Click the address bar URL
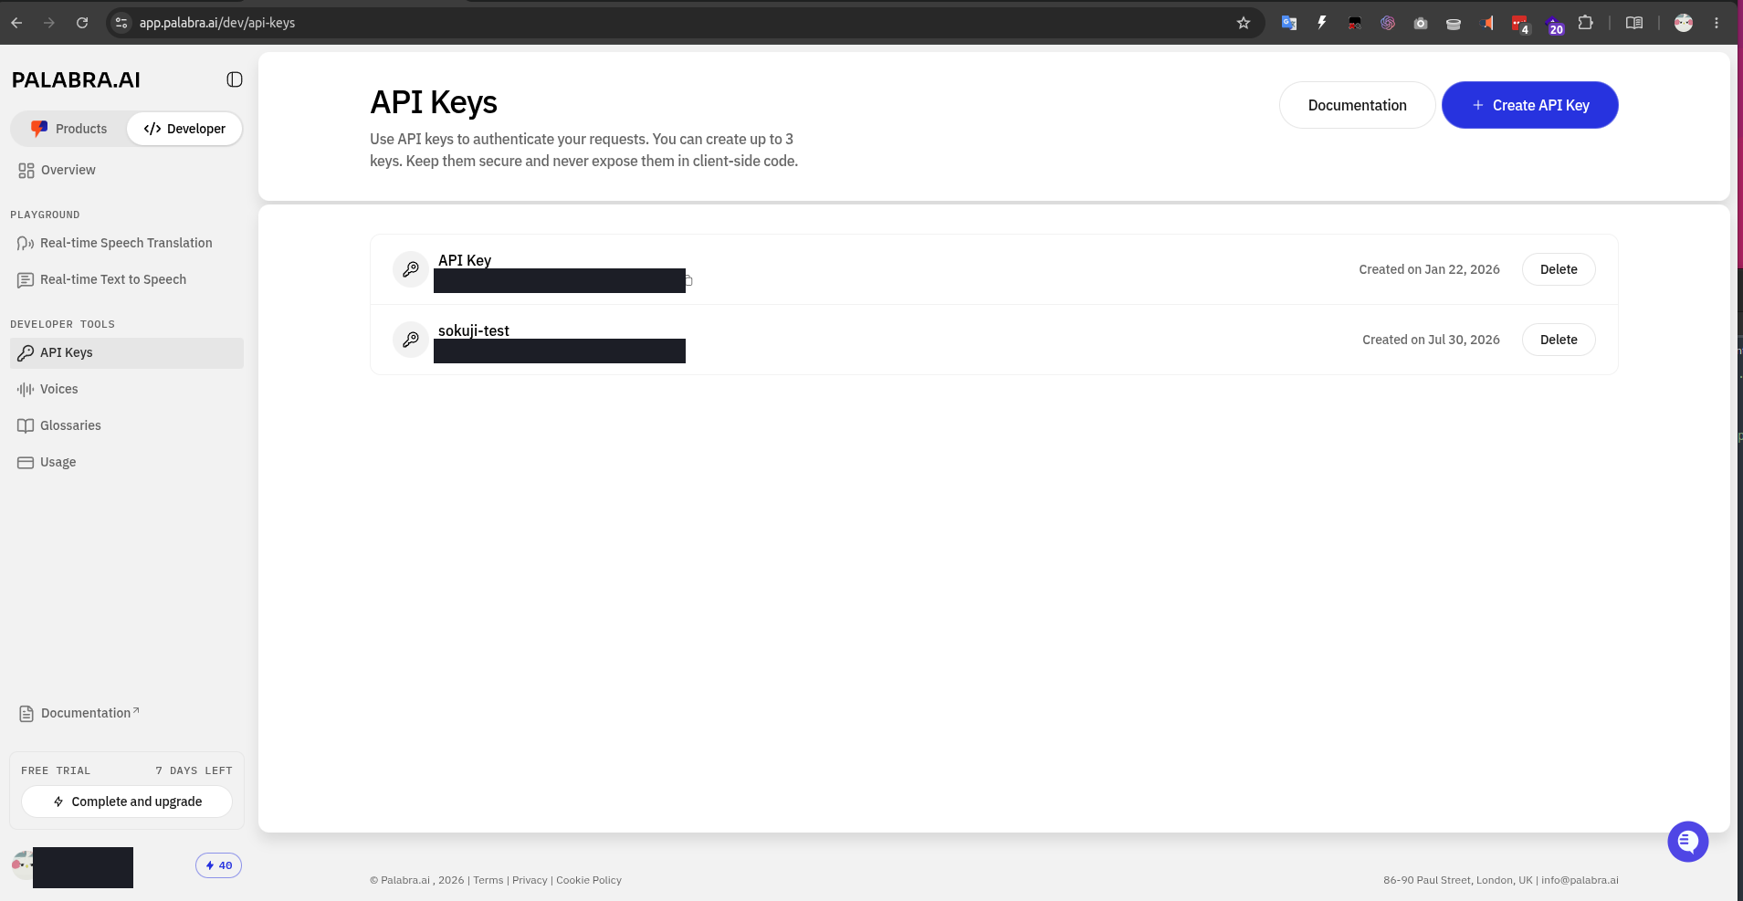This screenshot has width=1743, height=901. (217, 23)
